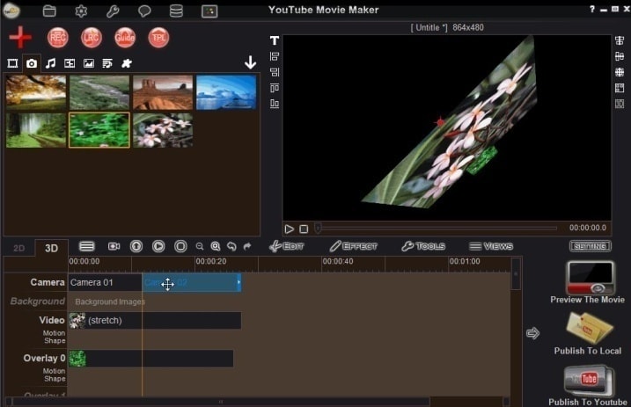Image resolution: width=631 pixels, height=407 pixels.
Task: Open the Views menu
Action: coord(491,246)
